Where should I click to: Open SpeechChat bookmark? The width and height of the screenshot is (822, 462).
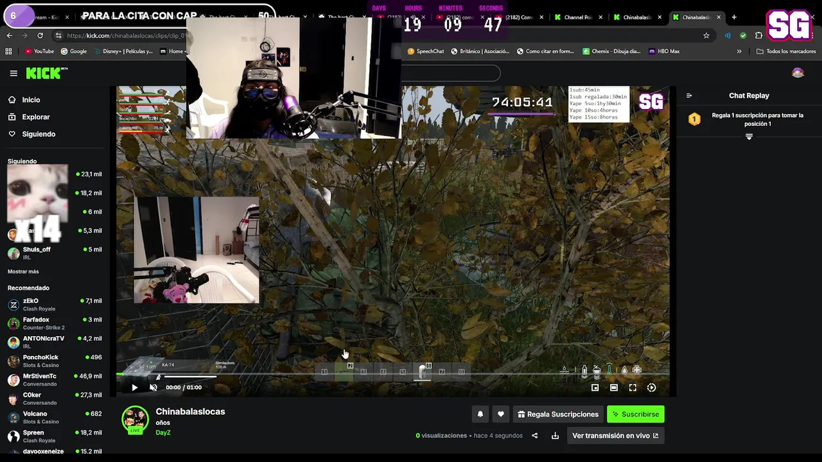point(426,51)
